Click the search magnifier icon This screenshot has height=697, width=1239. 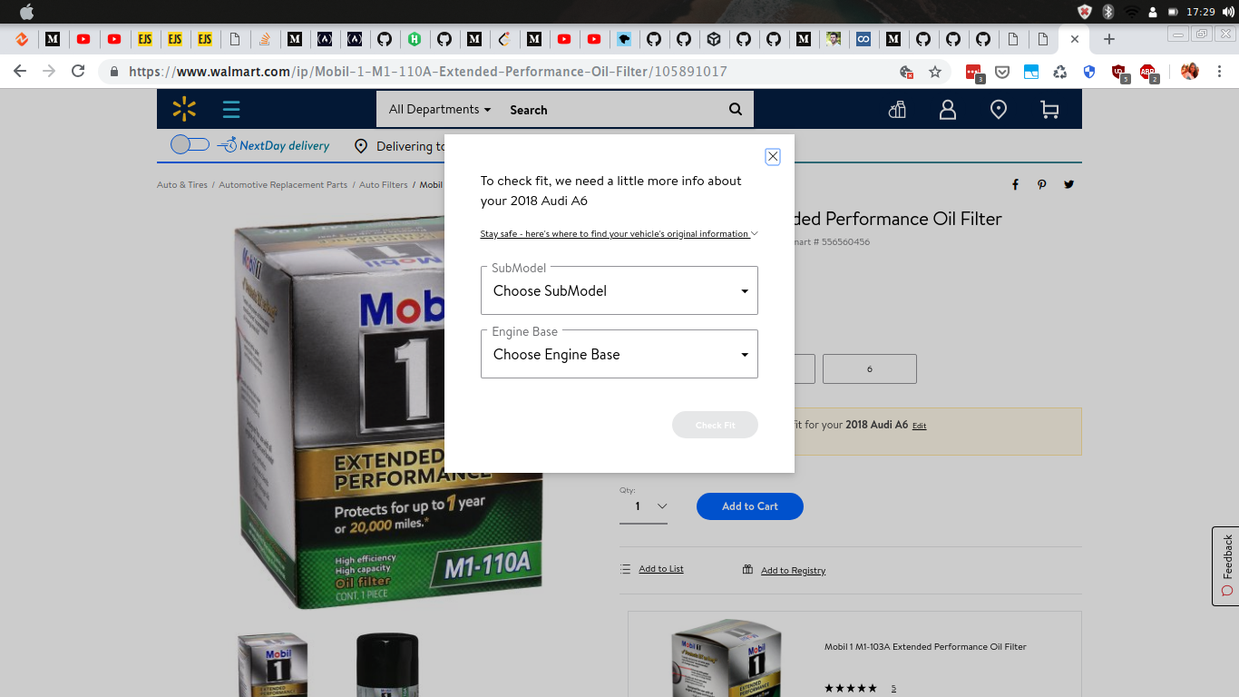tap(736, 110)
